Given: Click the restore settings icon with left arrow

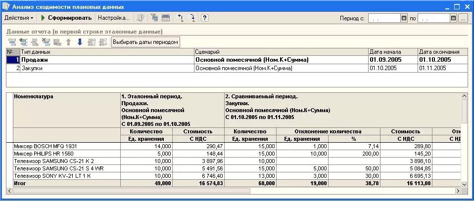Looking at the screenshot, I should pyautogui.click(x=180, y=18).
